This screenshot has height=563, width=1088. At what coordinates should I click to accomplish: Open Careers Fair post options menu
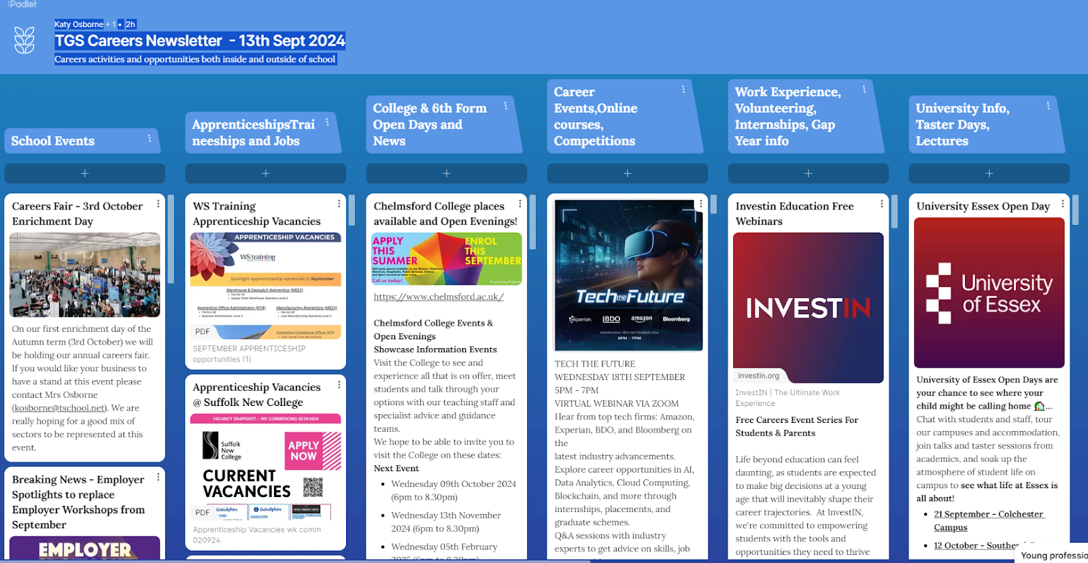coord(158,203)
